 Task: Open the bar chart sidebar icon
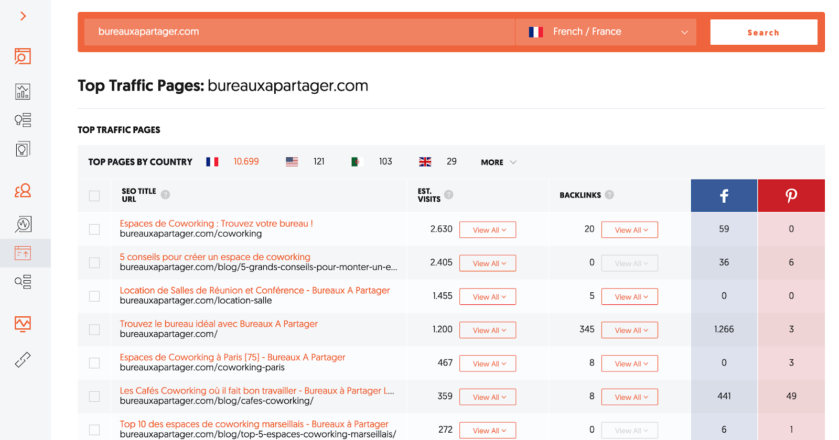tap(23, 92)
